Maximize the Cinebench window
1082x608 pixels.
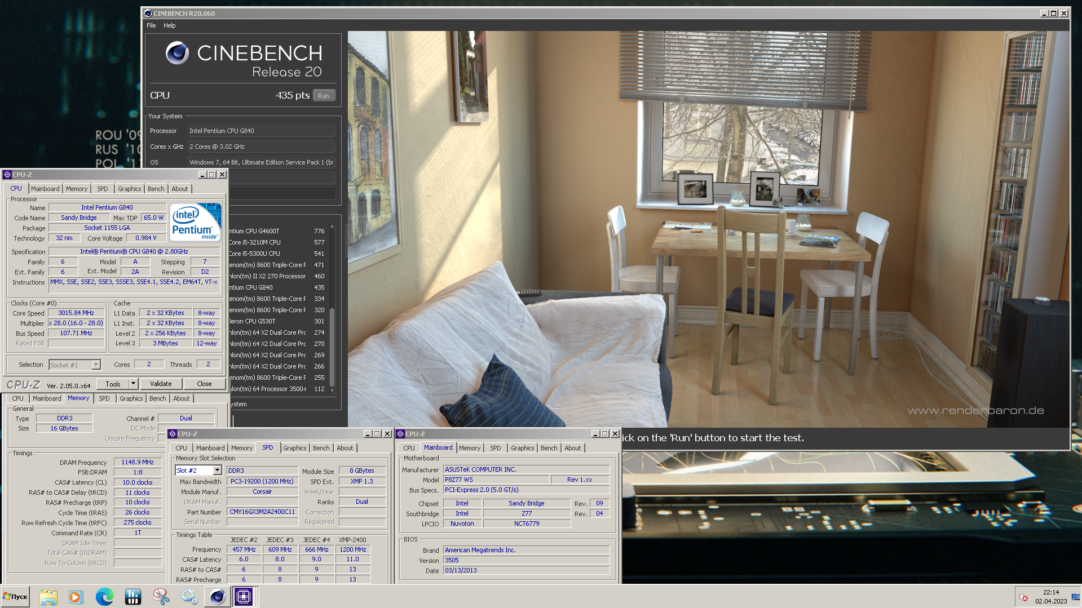pos(1054,14)
